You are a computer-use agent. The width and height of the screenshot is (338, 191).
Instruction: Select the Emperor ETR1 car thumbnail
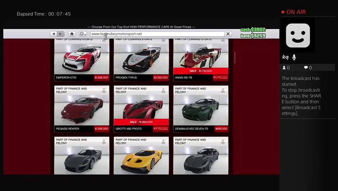[82, 58]
